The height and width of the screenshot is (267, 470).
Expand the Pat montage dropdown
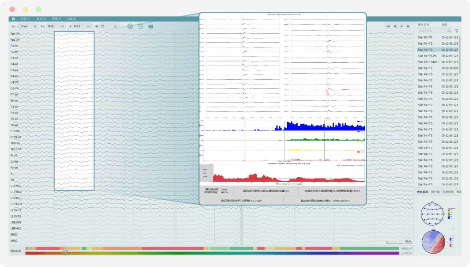coord(56,27)
